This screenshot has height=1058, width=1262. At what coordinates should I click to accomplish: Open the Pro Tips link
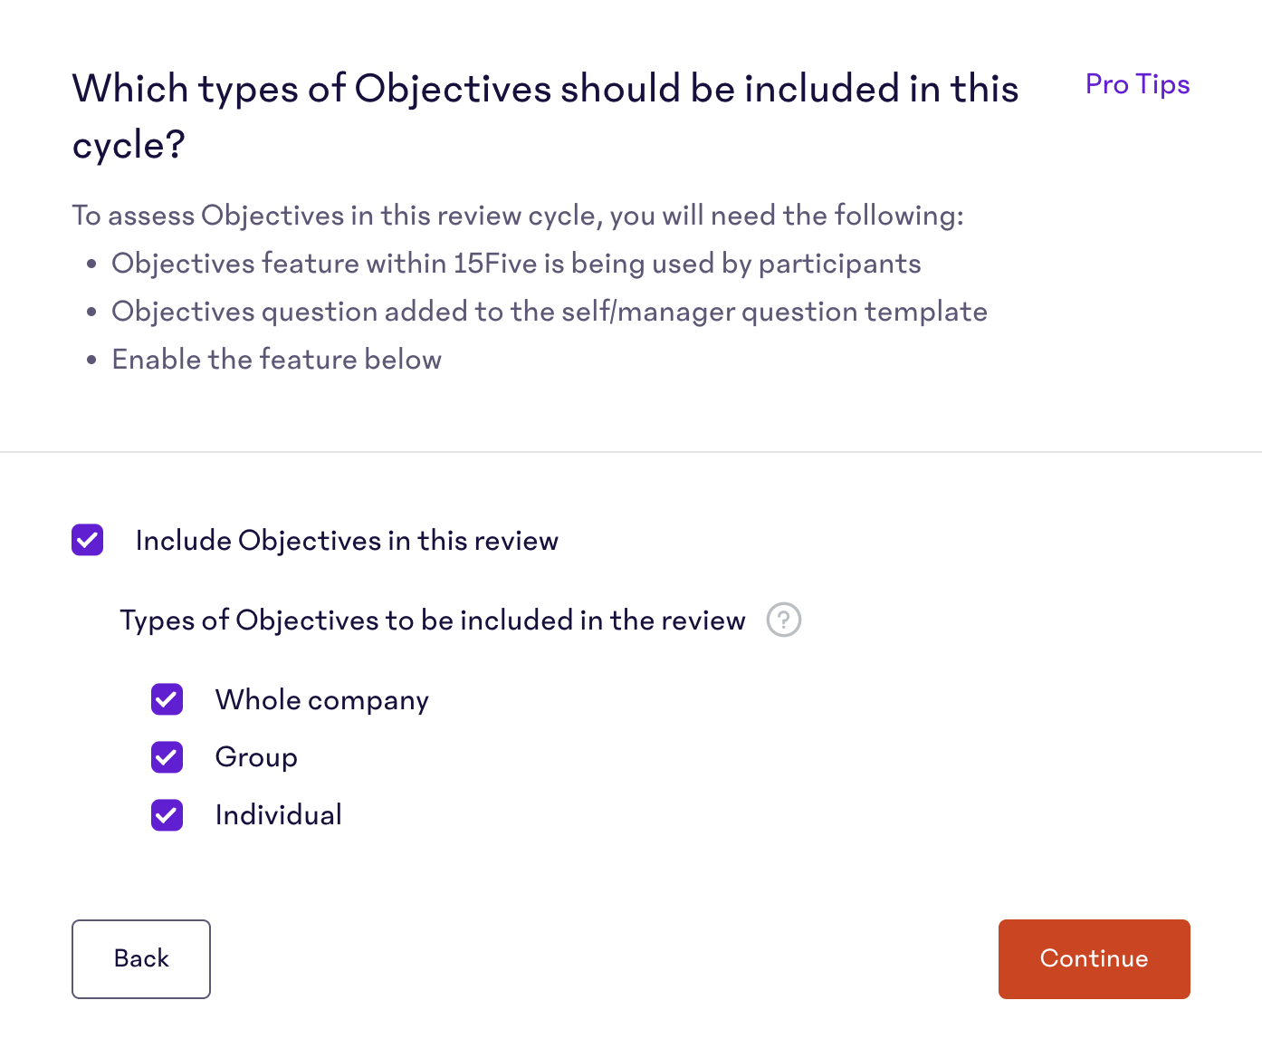(1137, 84)
